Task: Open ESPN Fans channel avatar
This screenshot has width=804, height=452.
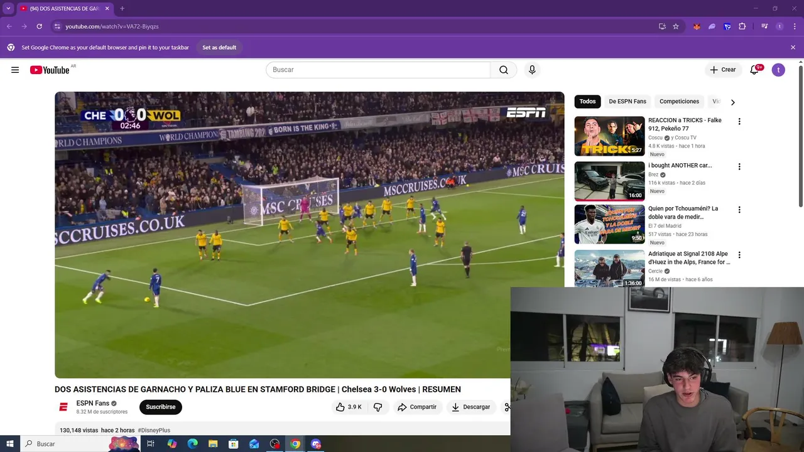Action: point(63,407)
